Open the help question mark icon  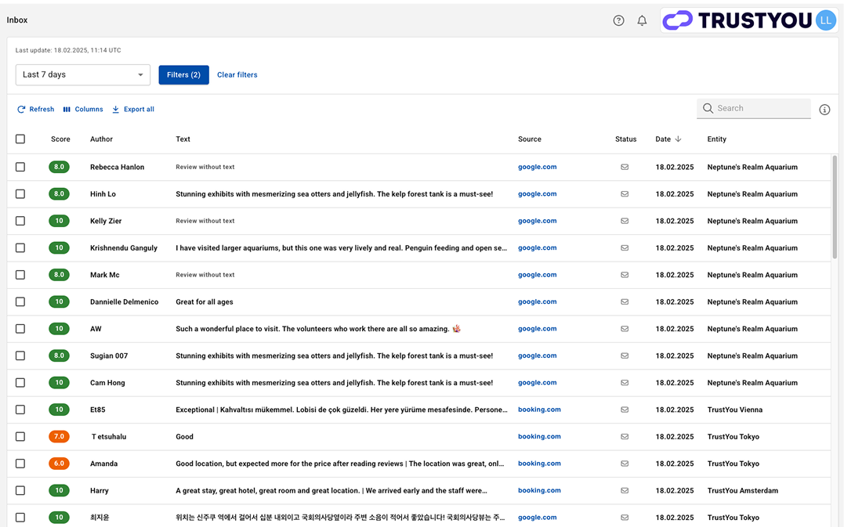tap(618, 20)
